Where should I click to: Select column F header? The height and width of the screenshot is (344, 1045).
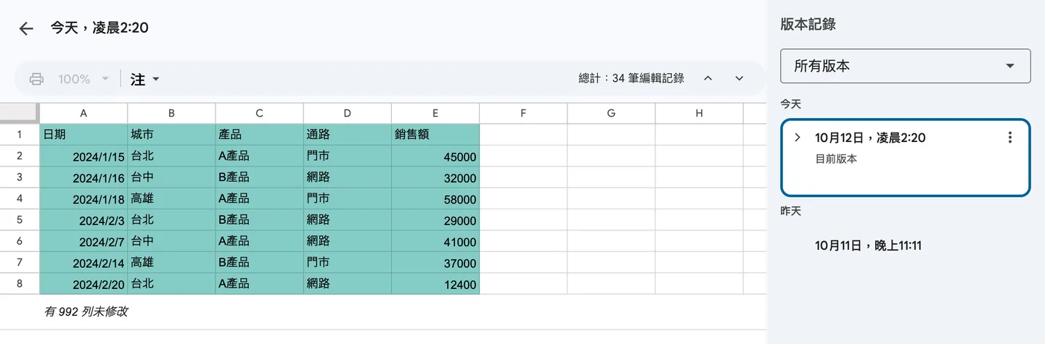click(523, 113)
